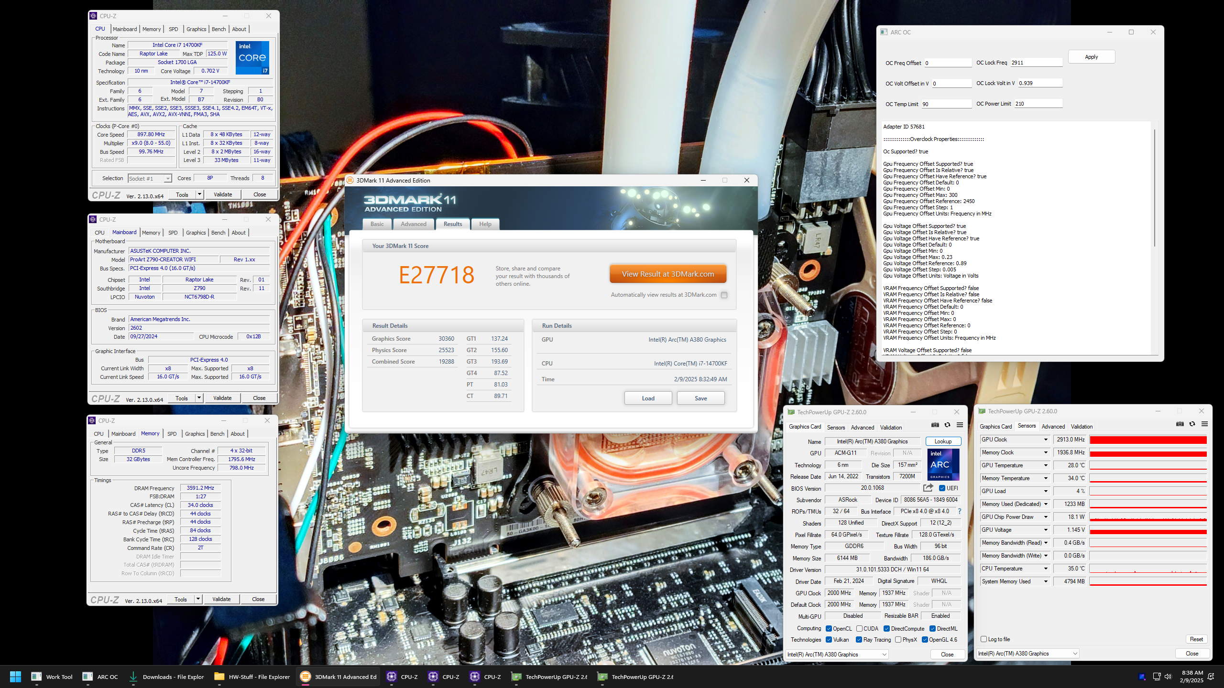Viewport: 1224px width, 688px height.
Task: Expand the GPU Voltage sensor dropdown
Action: tap(1046, 530)
